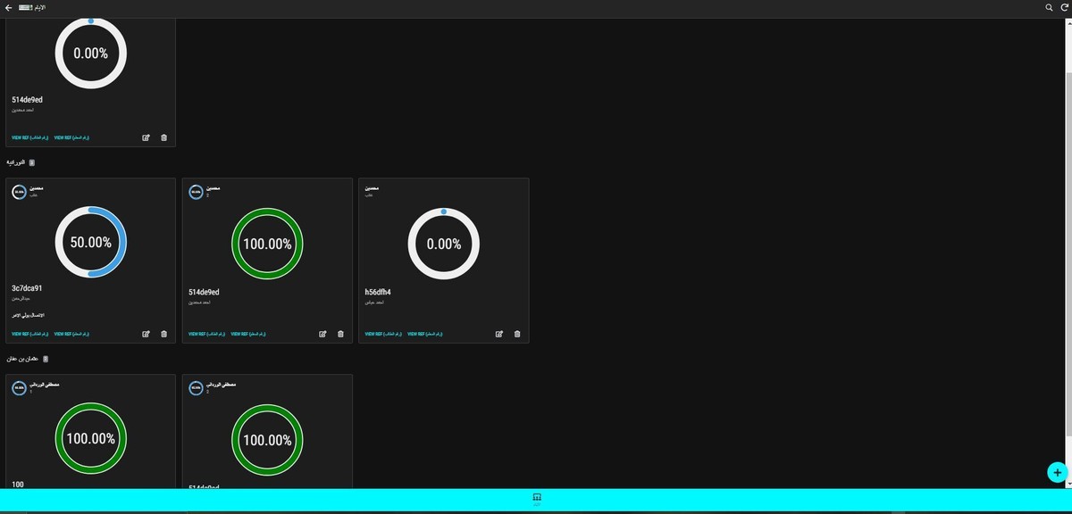
Task: Click small avatar ring on 100.00% 514de9ed card
Action: pyautogui.click(x=196, y=191)
